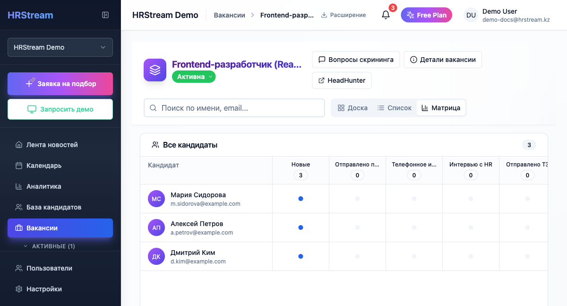Click Мария Сидорова's МС avatar

tap(156, 199)
